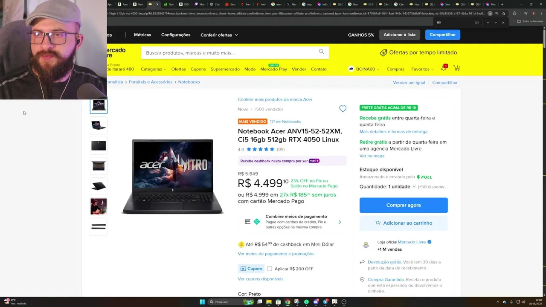
Task: Open the Configurações menu item
Action: (176, 35)
